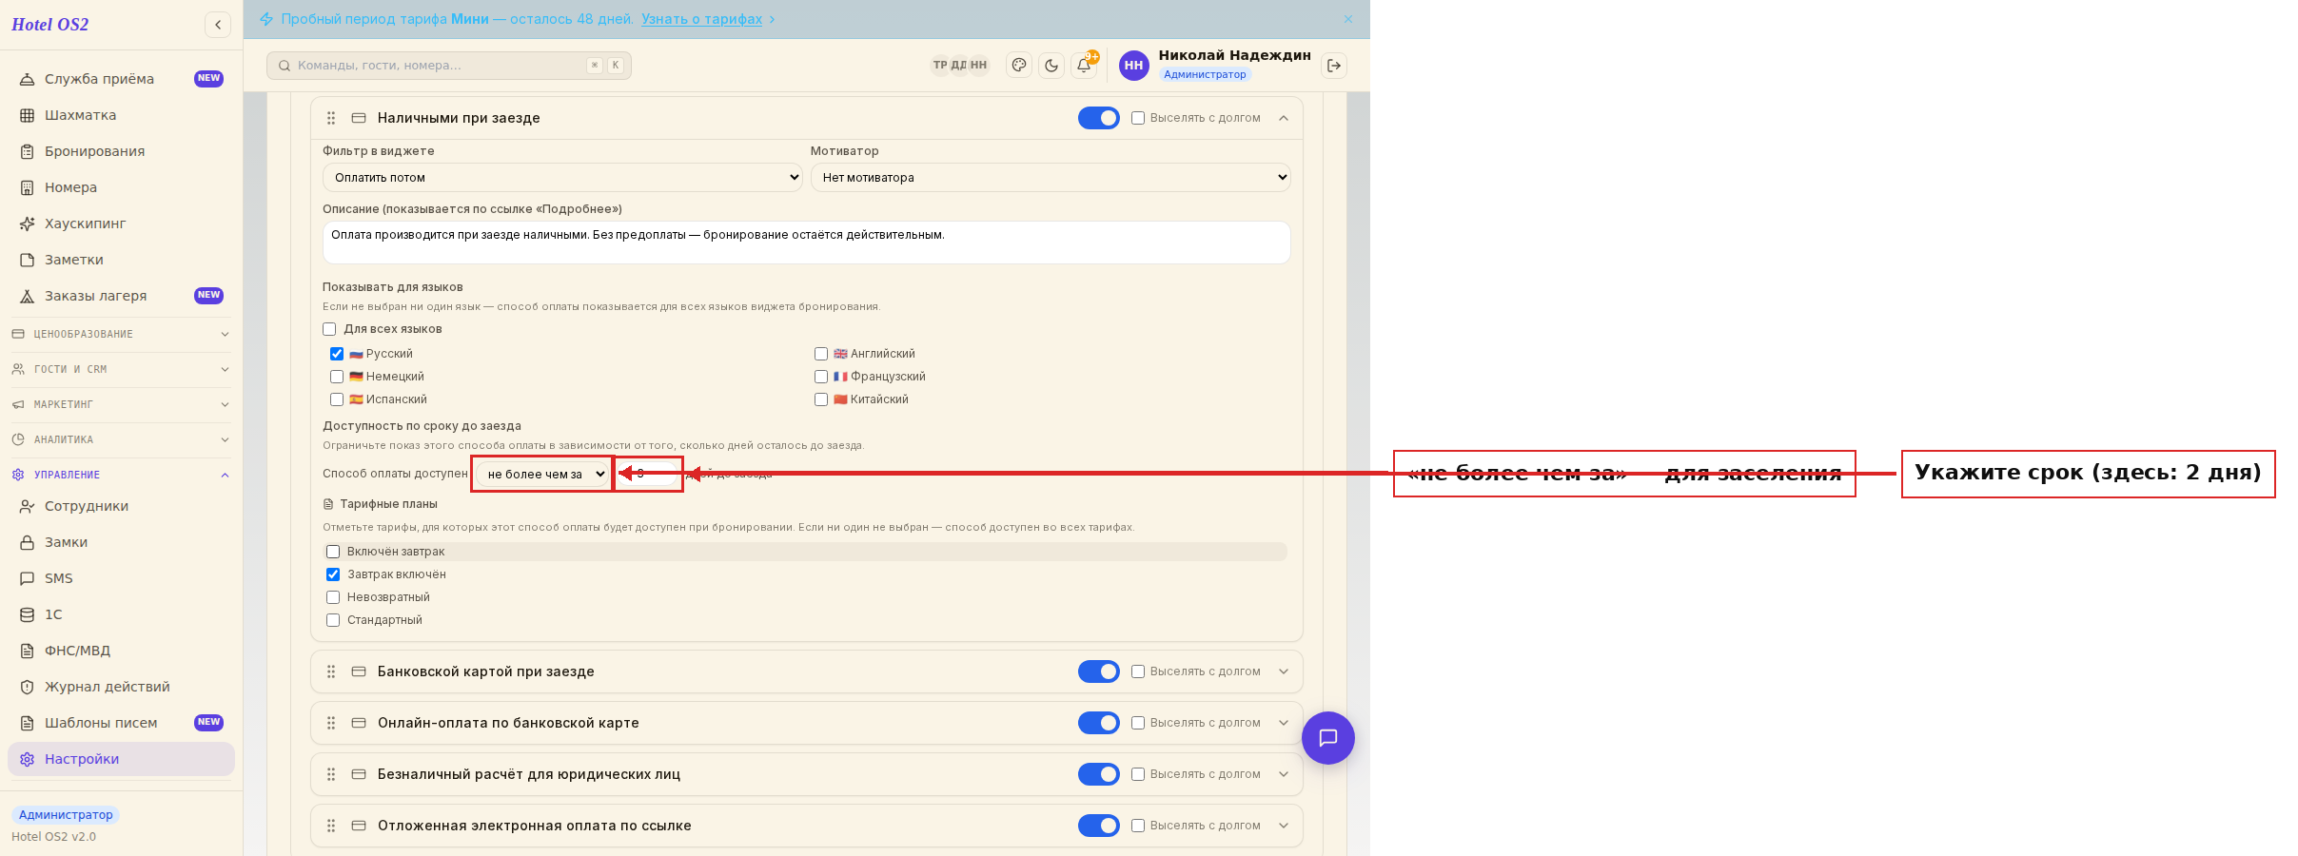This screenshot has height=856, width=2298.
Task: Open the chat bubble floating button
Action: coord(1328,738)
